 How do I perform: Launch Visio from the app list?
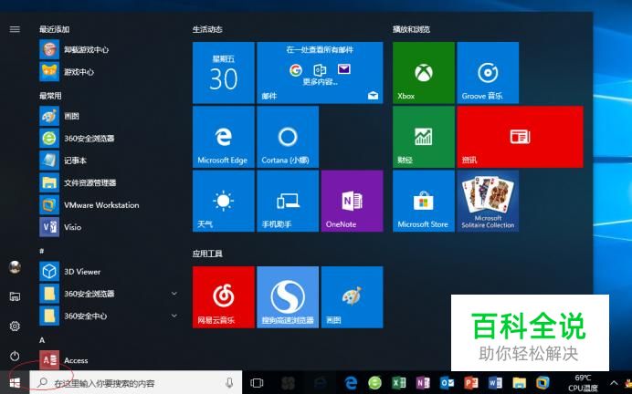coord(109,227)
